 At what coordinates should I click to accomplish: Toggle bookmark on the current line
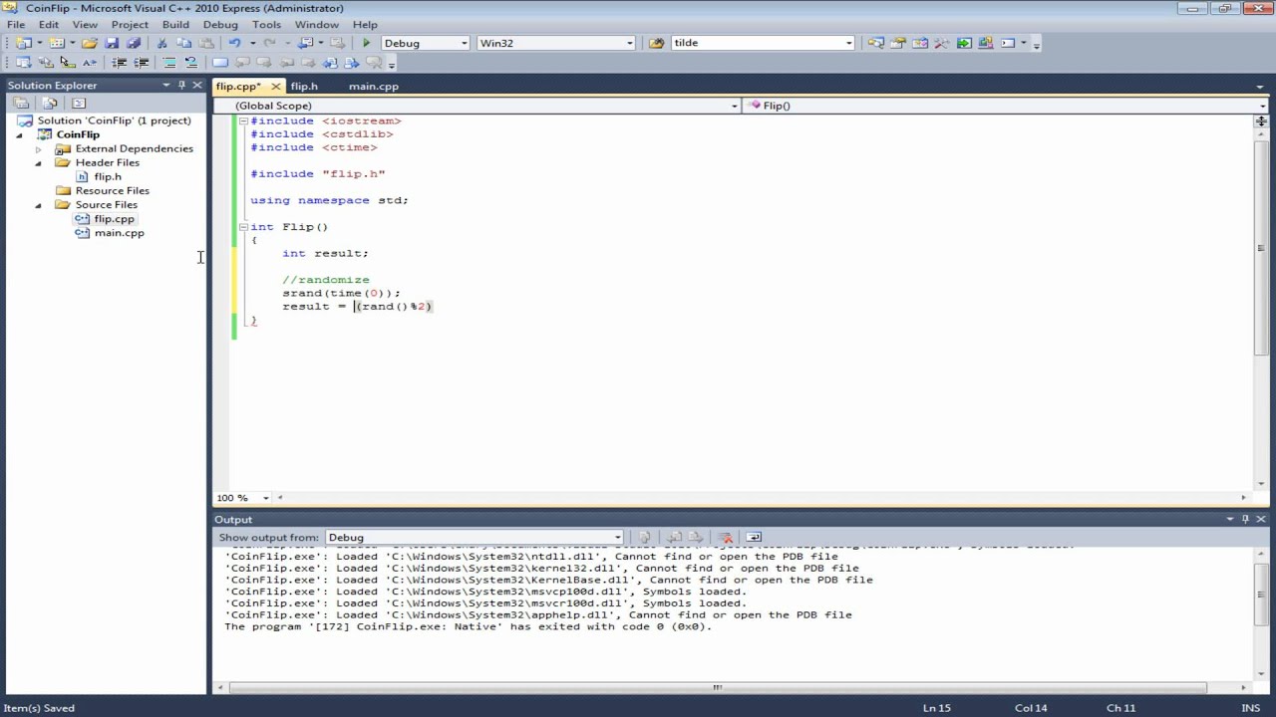220,63
